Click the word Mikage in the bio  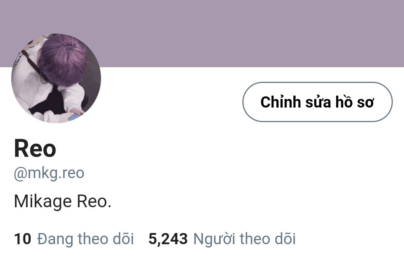point(43,201)
